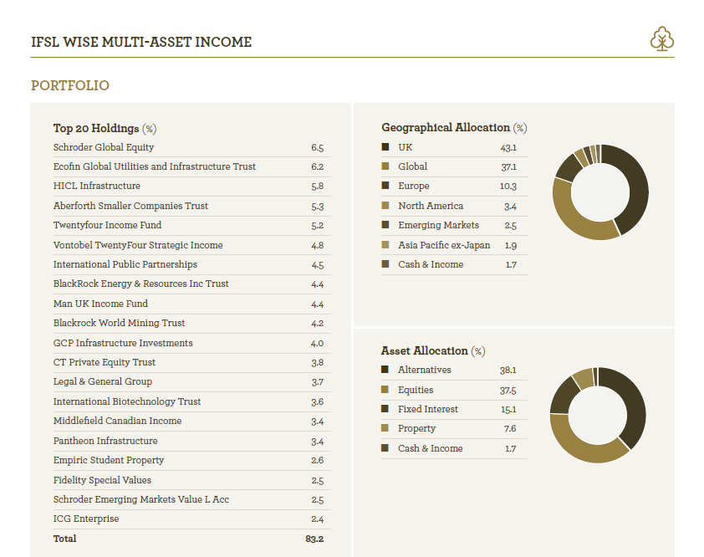Screen dimensions: 704x557
Task: Click the 6.5 value for Schroder Global Equity
Action: (318, 148)
